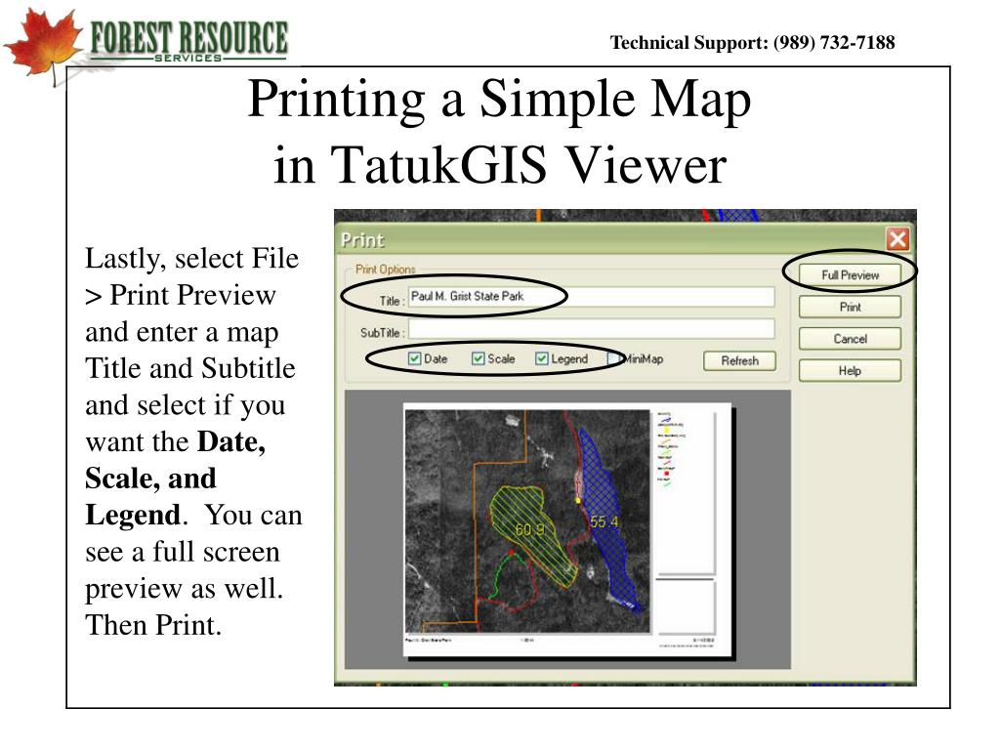Close the Print dialog with red X
The image size is (1000, 750).
tap(898, 240)
